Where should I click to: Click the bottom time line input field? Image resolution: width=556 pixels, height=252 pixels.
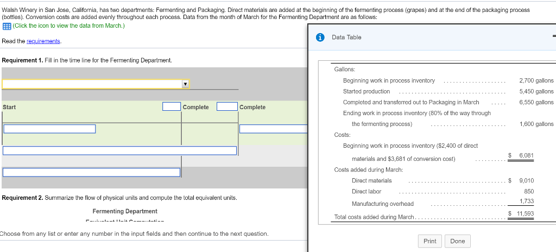point(91,172)
